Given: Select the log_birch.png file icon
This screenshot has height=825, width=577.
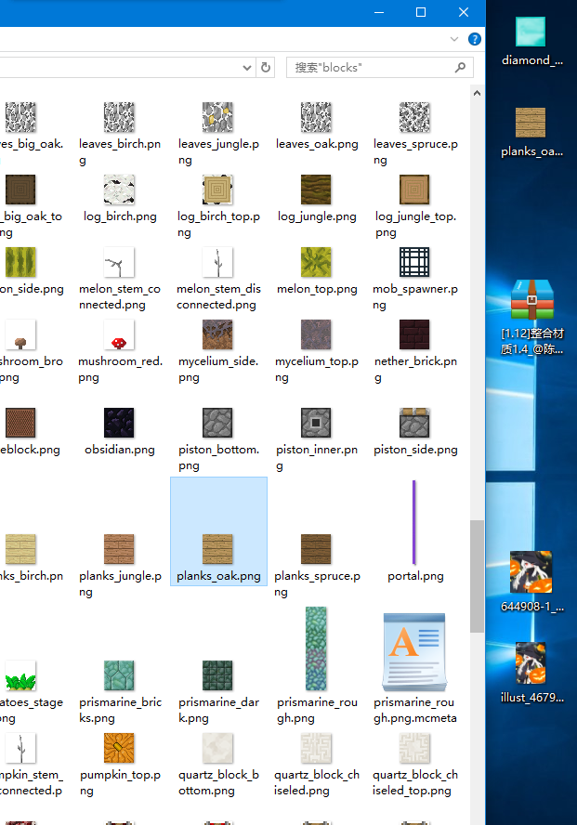Looking at the screenshot, I should pyautogui.click(x=120, y=190).
